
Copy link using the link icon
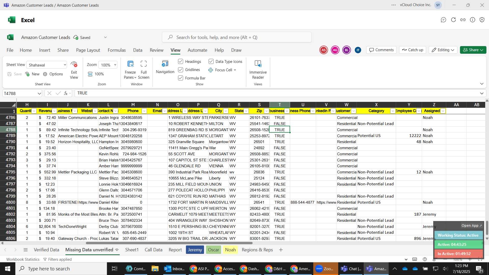pyautogui.click(x=463, y=20)
